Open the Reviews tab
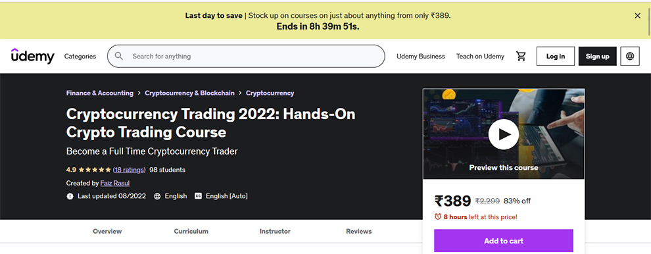This screenshot has width=651, height=254. click(x=359, y=231)
